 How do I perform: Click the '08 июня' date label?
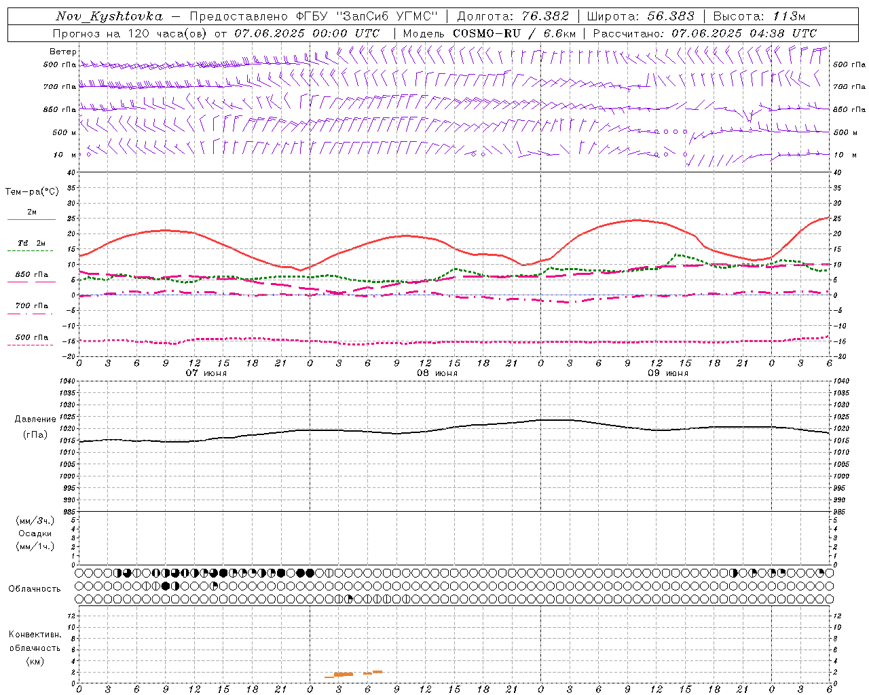[437, 373]
